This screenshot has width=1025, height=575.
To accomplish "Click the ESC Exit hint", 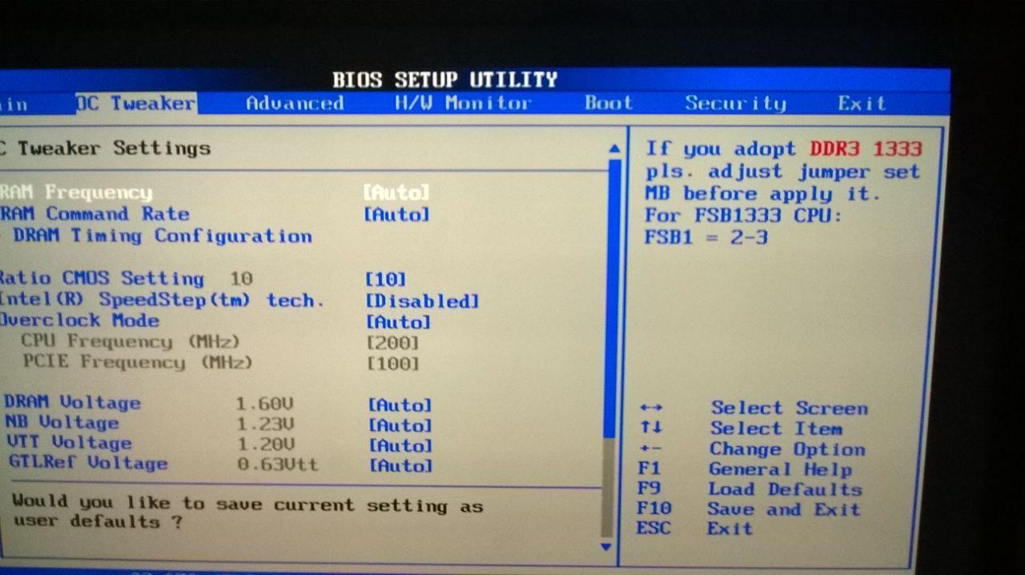I will 694,529.
